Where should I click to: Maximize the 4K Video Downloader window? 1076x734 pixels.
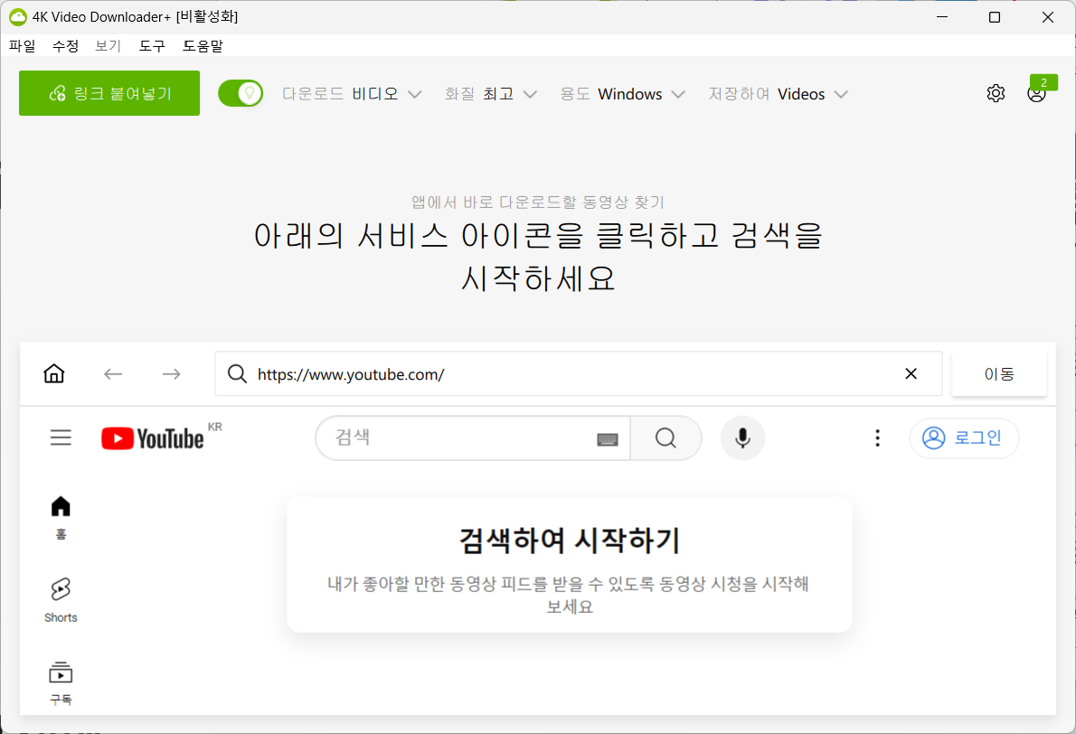coord(995,17)
